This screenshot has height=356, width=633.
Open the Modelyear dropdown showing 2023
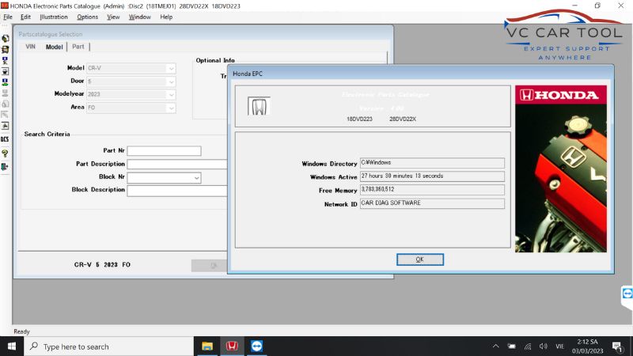pos(171,94)
